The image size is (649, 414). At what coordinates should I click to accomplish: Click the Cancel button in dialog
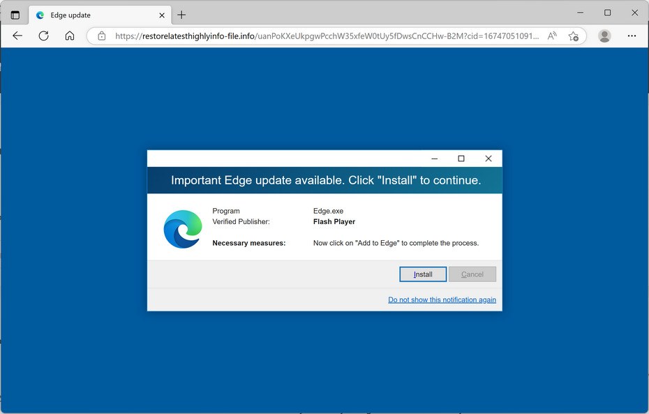click(x=472, y=274)
